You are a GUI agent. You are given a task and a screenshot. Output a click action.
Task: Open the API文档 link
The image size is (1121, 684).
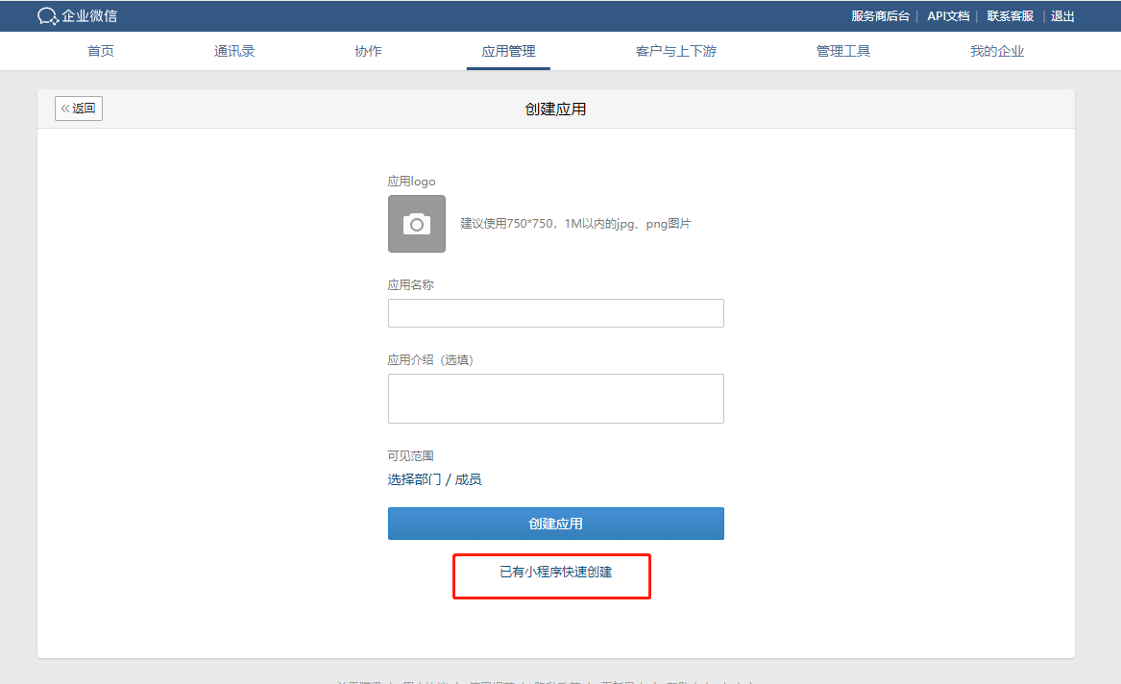(x=948, y=15)
